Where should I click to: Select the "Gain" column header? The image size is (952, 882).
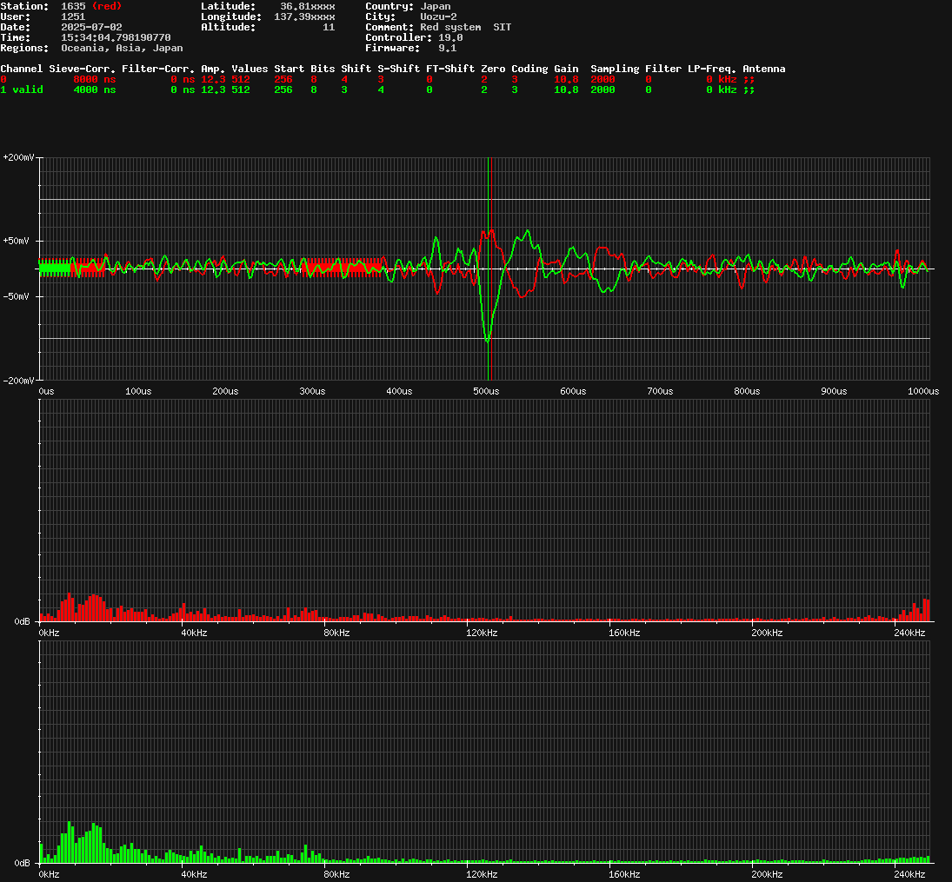click(566, 69)
